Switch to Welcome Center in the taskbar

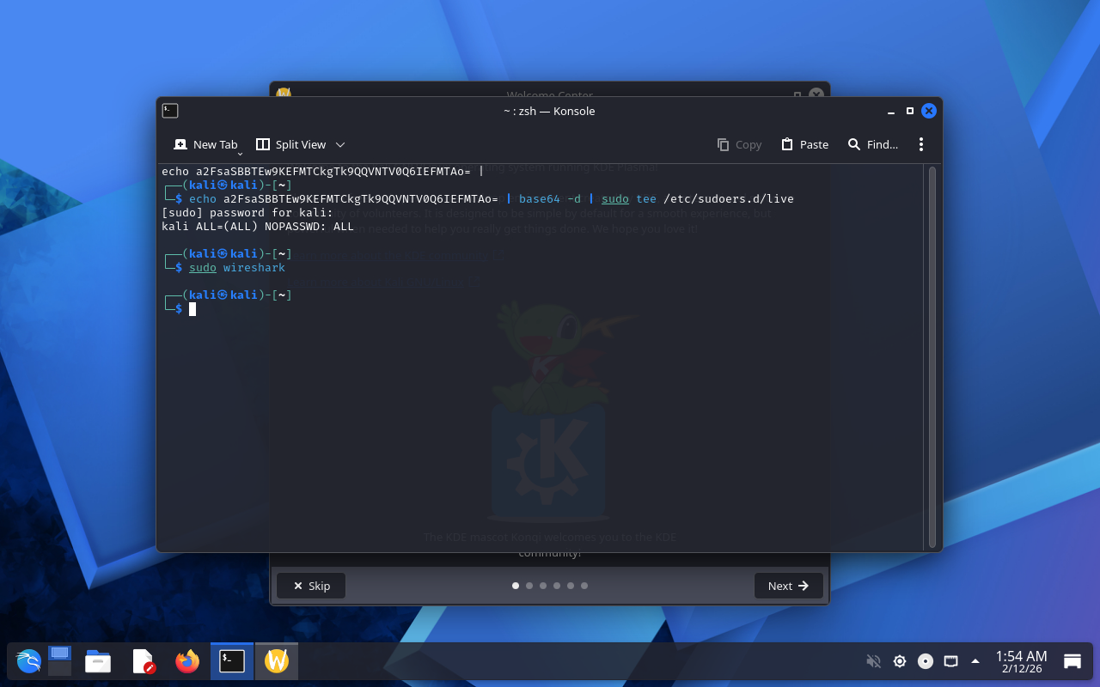[276, 661]
